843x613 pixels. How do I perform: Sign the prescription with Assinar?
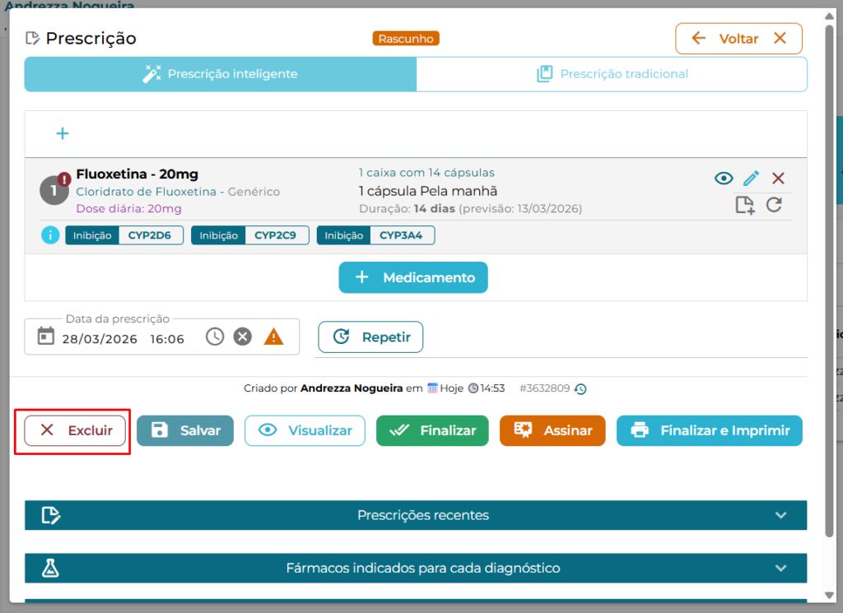point(552,430)
